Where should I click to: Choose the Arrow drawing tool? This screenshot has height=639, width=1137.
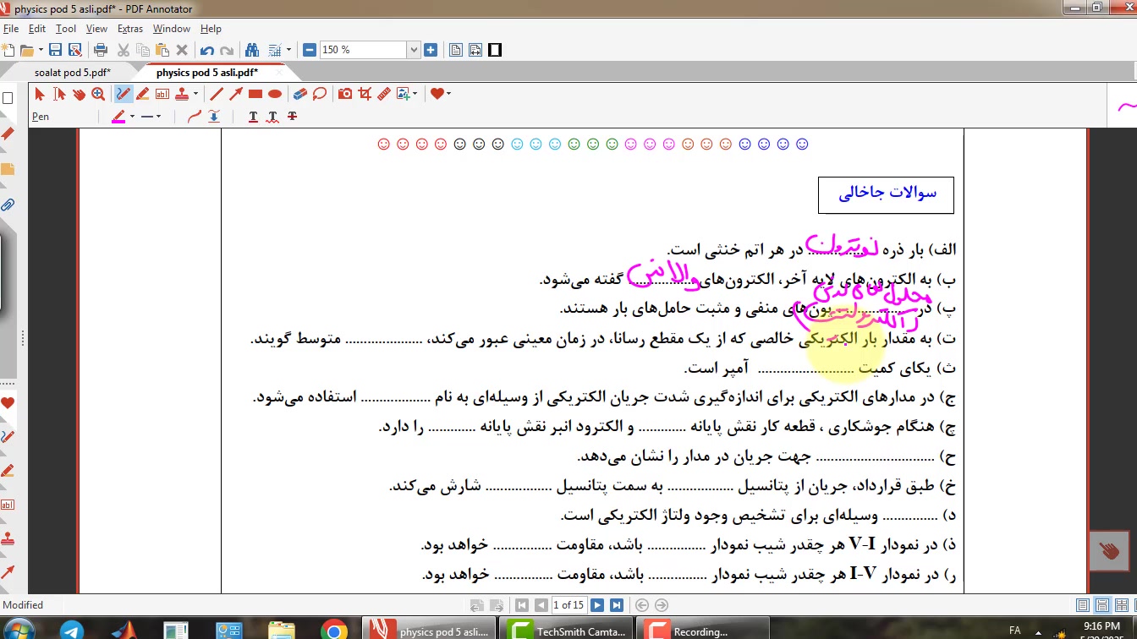tap(236, 94)
